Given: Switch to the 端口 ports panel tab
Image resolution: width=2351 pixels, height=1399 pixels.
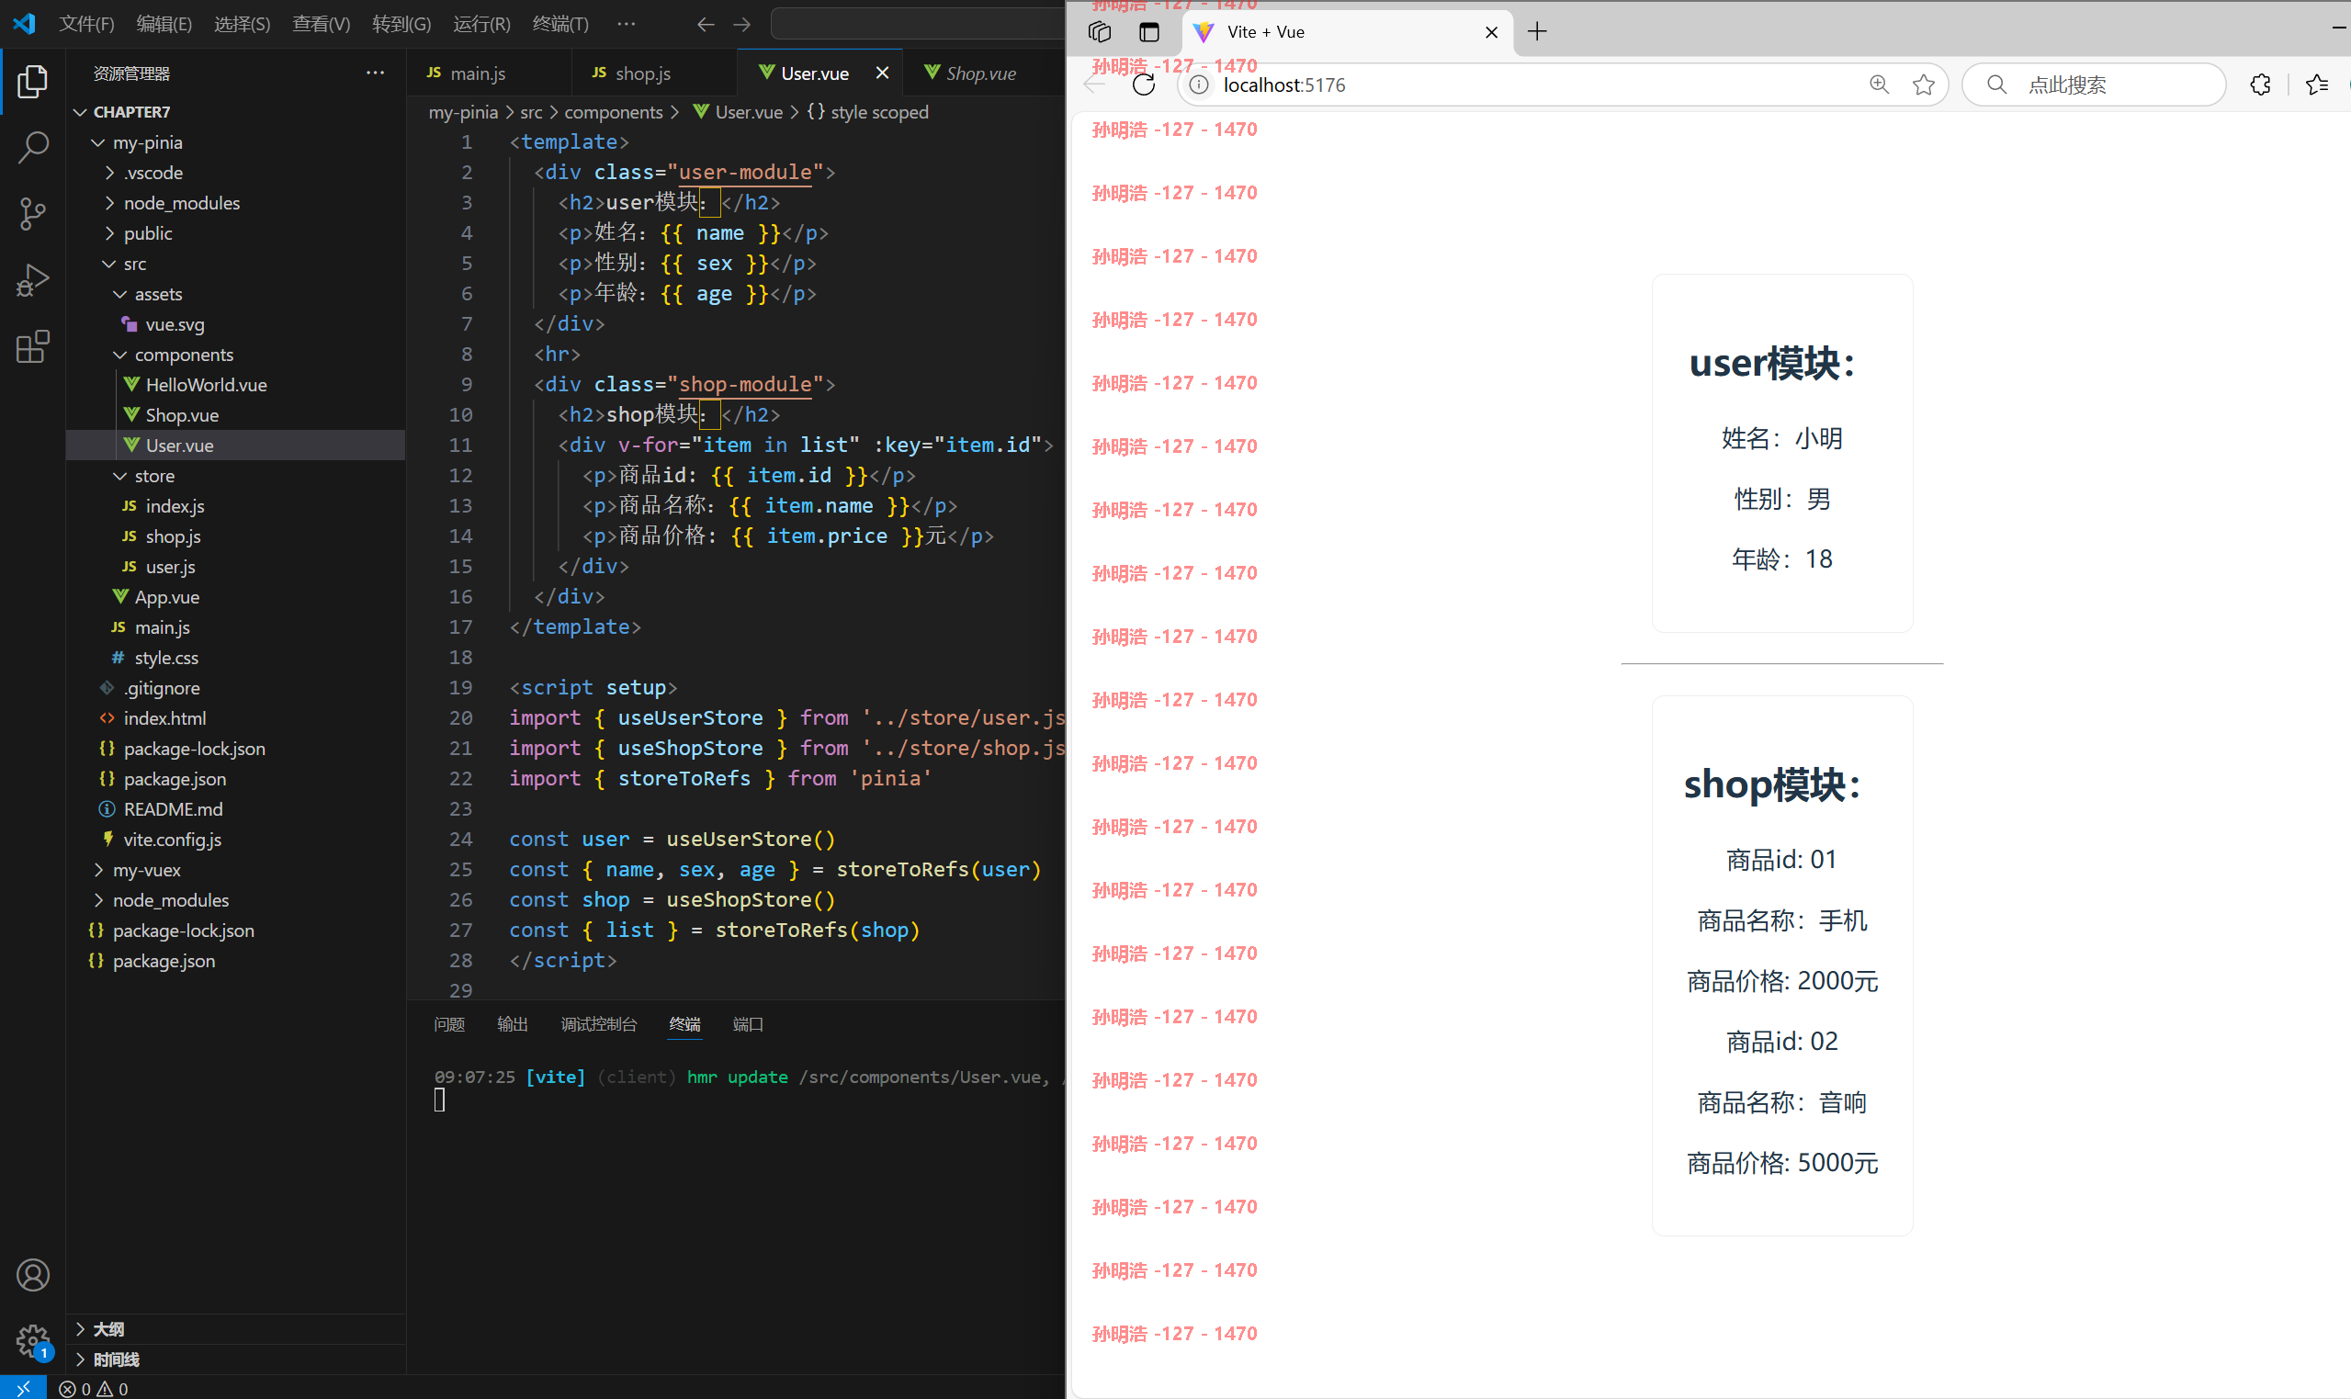Looking at the screenshot, I should tap(748, 1024).
